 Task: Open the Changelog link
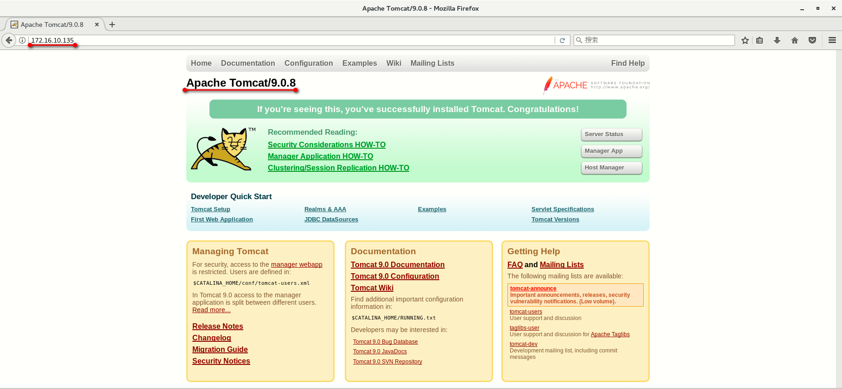click(212, 338)
